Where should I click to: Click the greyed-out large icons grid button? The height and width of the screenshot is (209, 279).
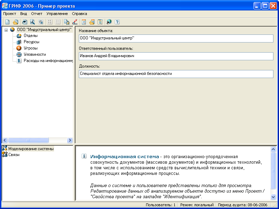(50, 22)
